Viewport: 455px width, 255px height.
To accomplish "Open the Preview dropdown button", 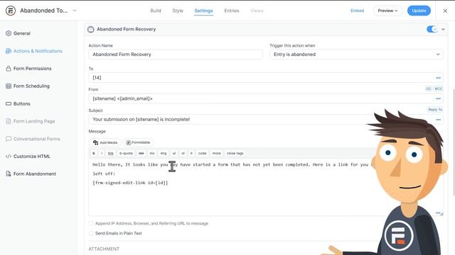I will click(387, 11).
